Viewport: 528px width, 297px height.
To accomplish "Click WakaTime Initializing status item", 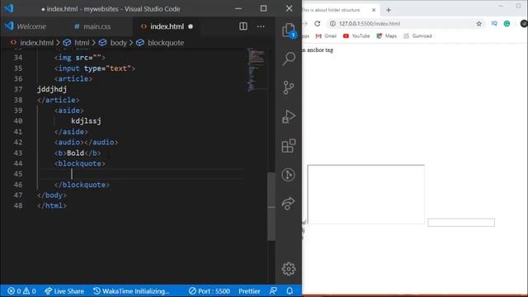I will pos(132,291).
